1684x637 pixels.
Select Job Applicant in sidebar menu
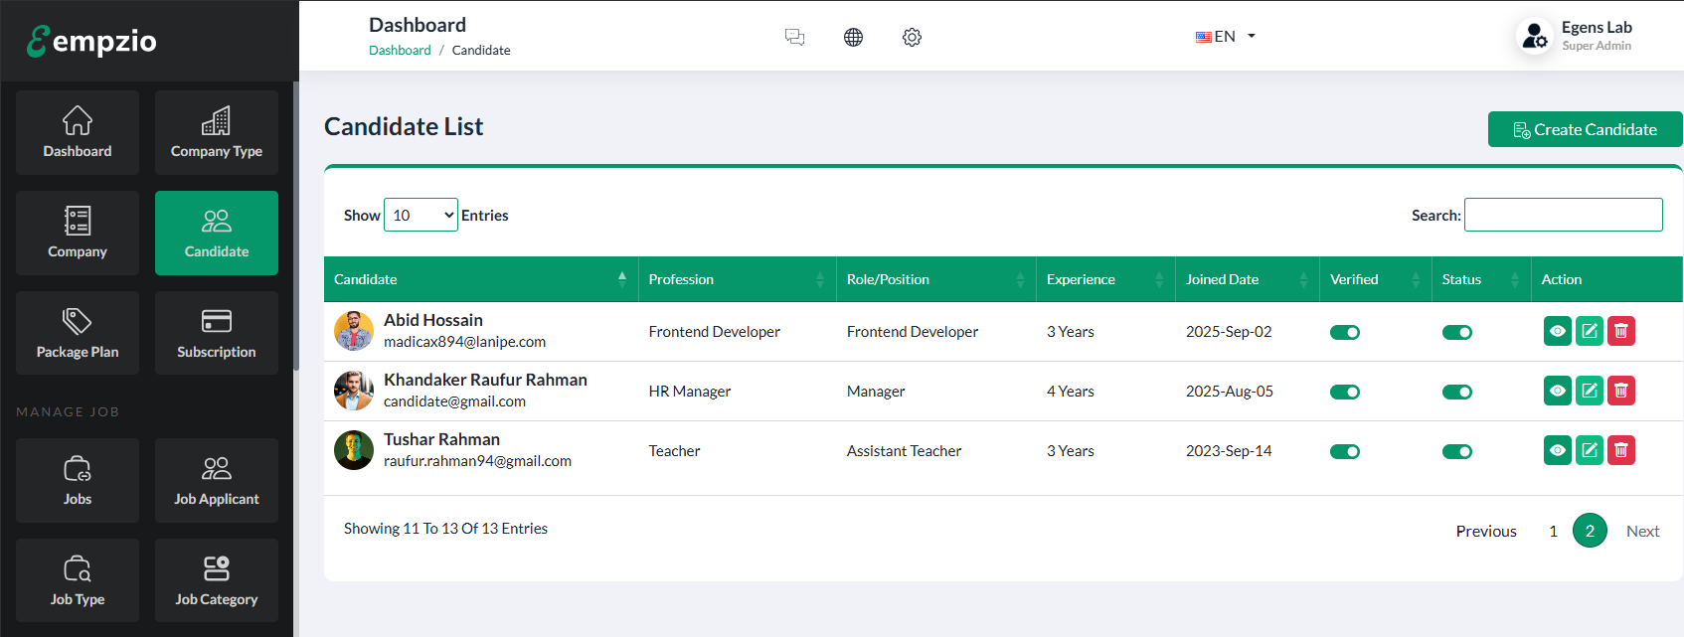coord(217,480)
